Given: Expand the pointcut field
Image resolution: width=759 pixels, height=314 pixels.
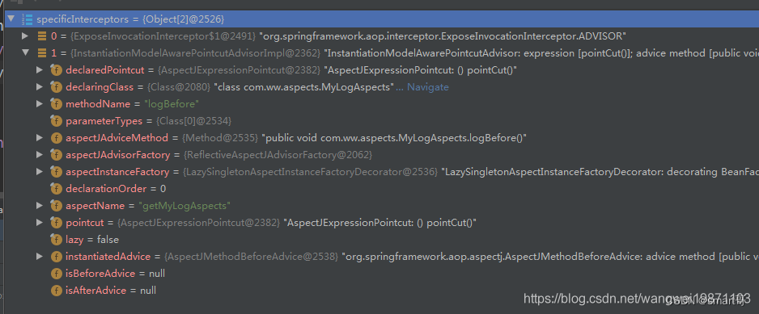Looking at the screenshot, I should (40, 222).
